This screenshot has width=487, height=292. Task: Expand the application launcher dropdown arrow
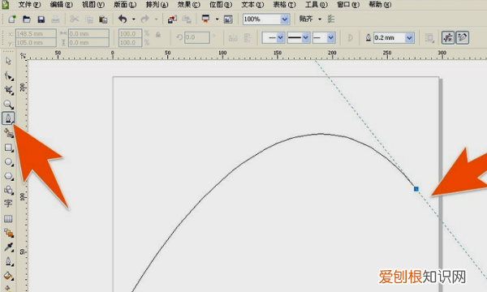click(x=217, y=19)
